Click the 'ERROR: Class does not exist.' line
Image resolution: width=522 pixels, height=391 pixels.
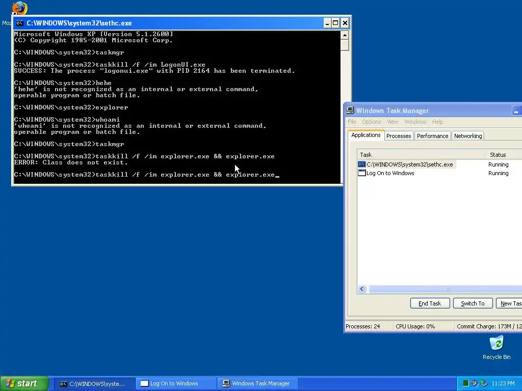[x=71, y=162]
